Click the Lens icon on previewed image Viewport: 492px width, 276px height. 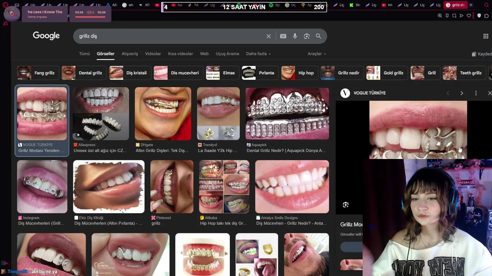(346, 205)
